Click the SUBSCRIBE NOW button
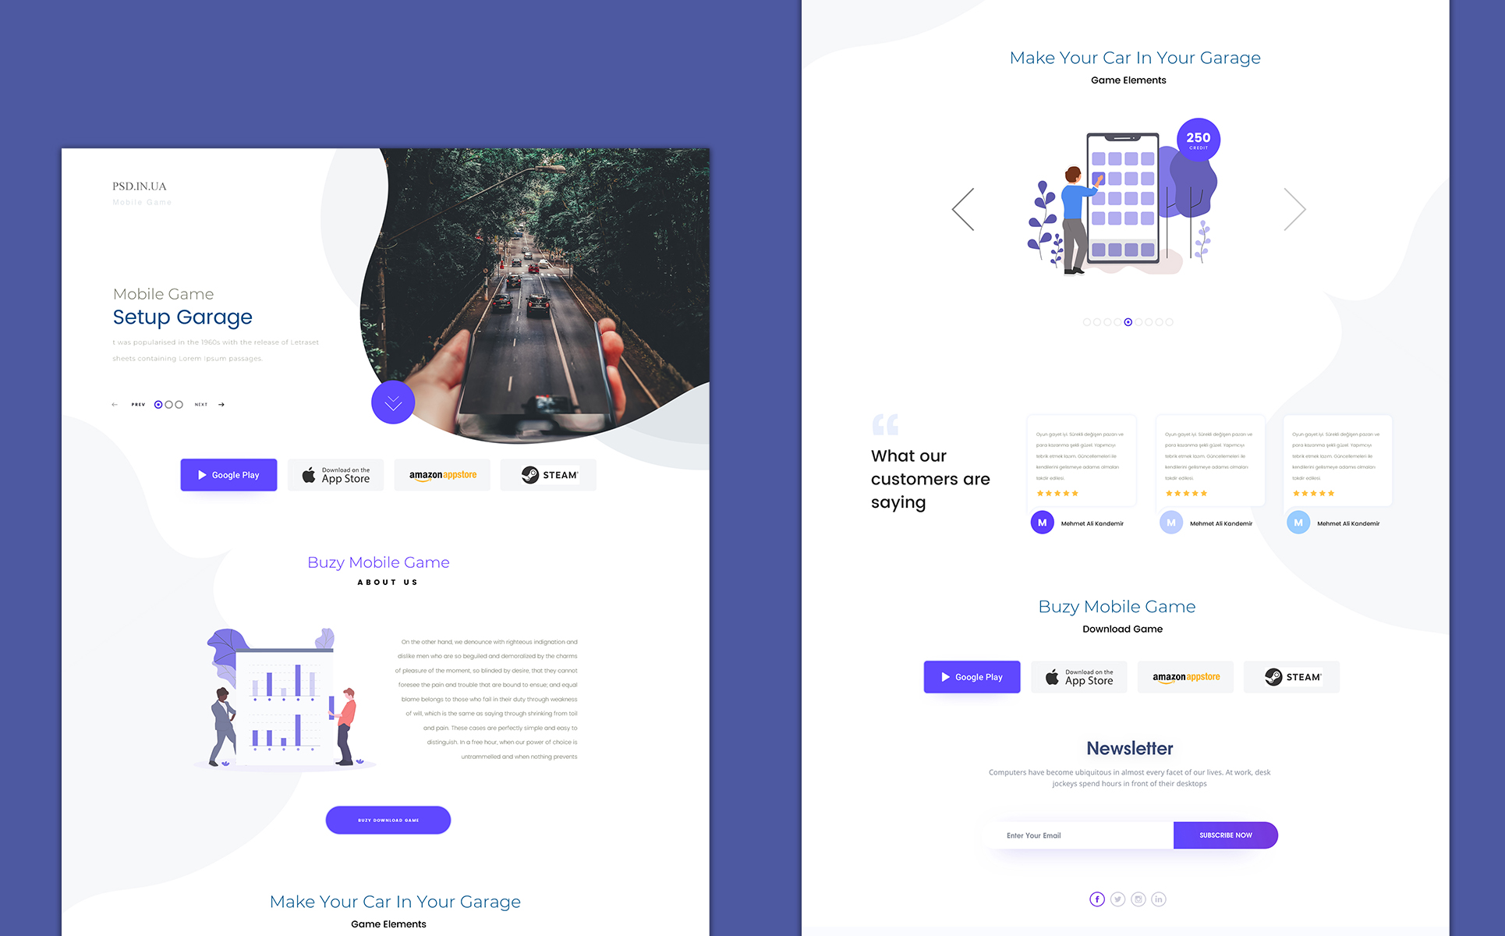1505x936 pixels. [1226, 835]
